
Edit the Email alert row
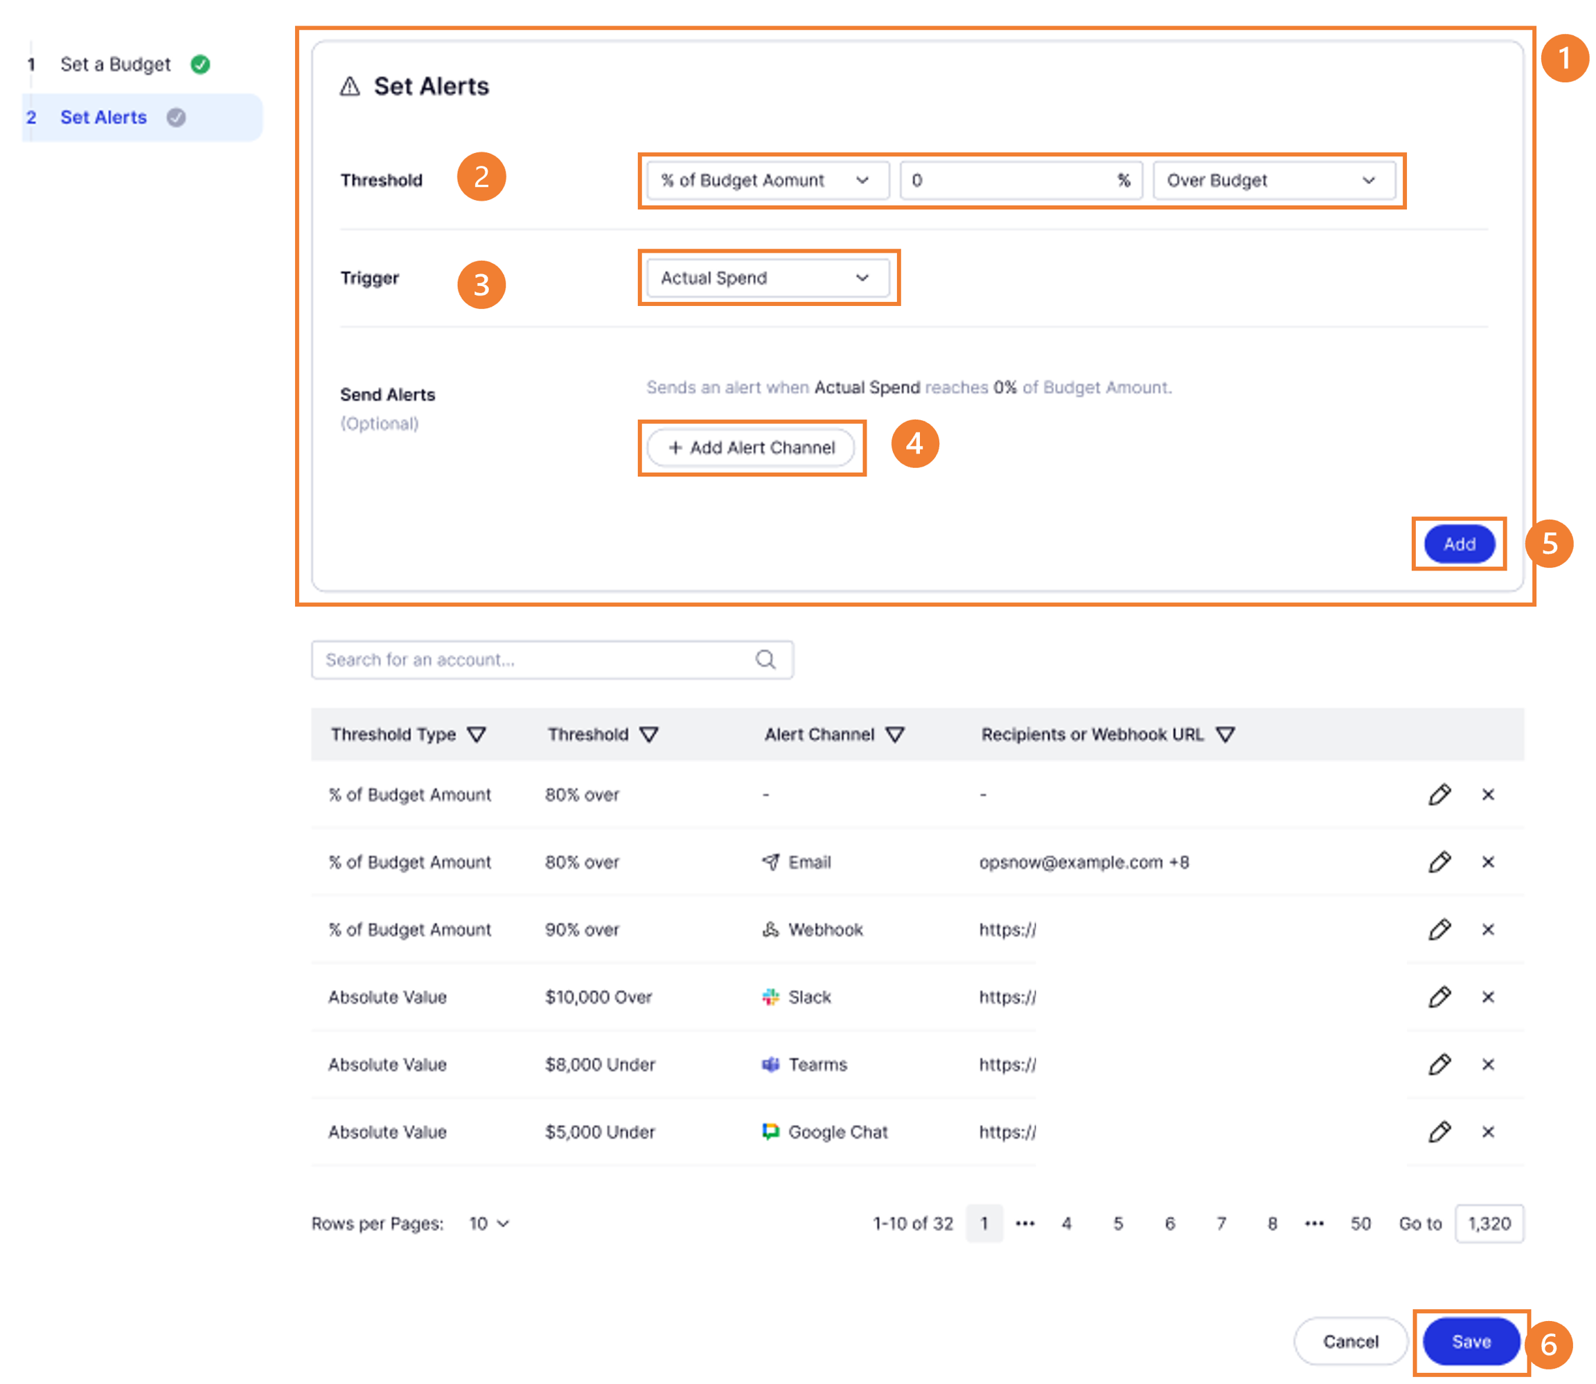(x=1438, y=862)
